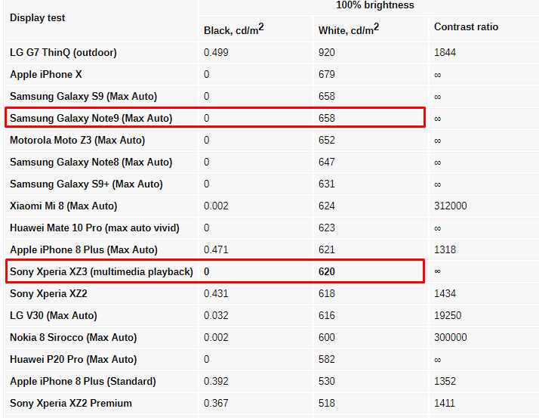Click white value 920 for LG G7
The width and height of the screenshot is (539, 418).
point(327,52)
